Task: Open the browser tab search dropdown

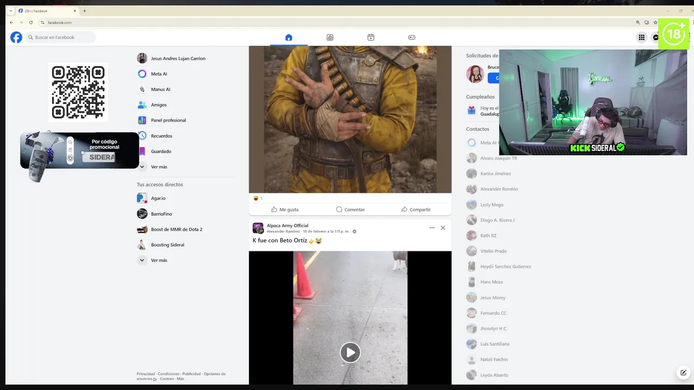Action: click(11, 11)
